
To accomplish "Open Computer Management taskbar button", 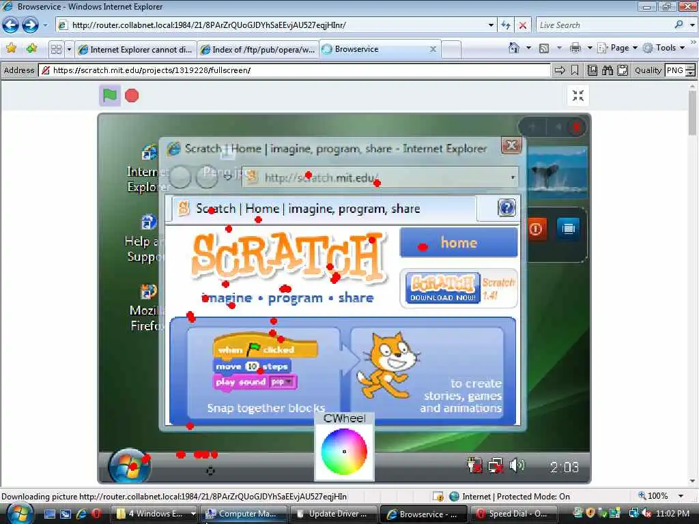I will click(244, 514).
